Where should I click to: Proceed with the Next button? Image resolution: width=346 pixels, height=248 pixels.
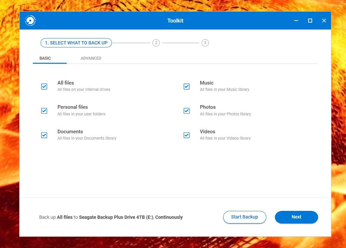click(296, 217)
